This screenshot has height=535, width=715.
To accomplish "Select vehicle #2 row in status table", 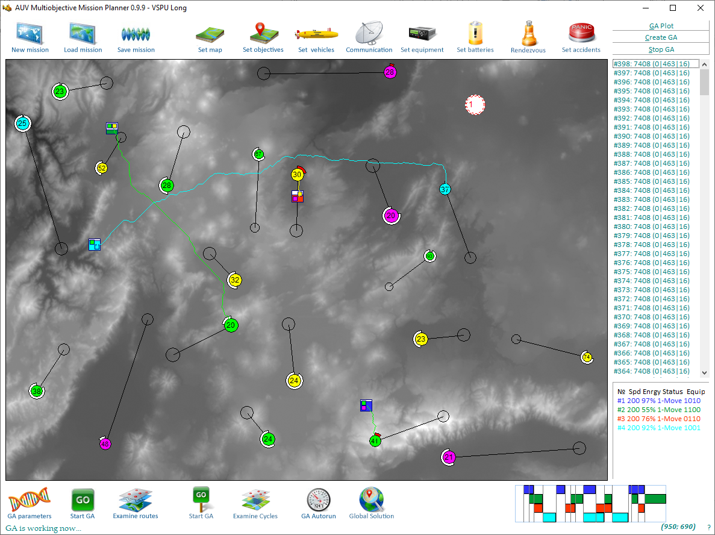I will pos(658,410).
